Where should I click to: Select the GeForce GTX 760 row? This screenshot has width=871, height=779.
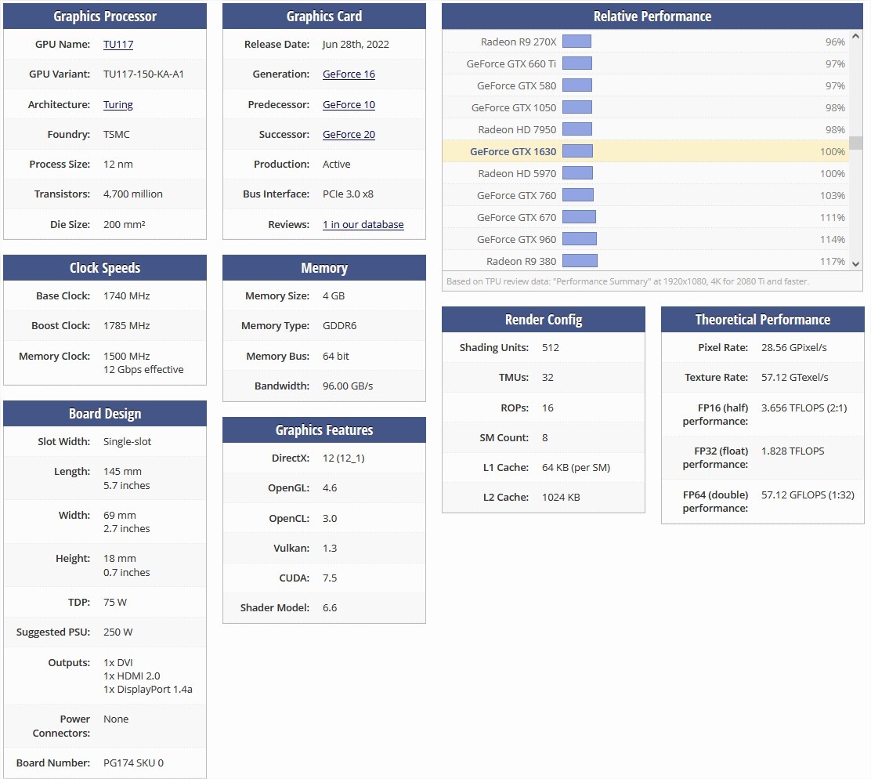click(645, 196)
